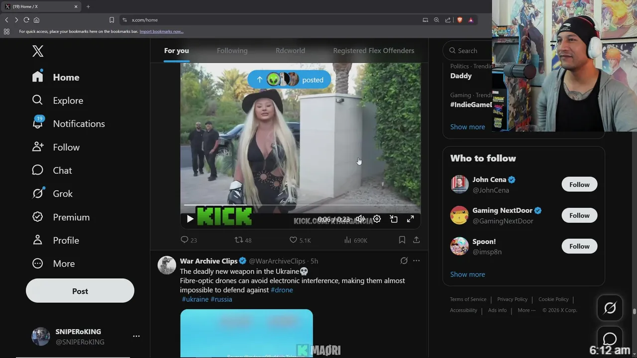Bookmark the Kick video post
This screenshot has width=637, height=358.
[402, 240]
